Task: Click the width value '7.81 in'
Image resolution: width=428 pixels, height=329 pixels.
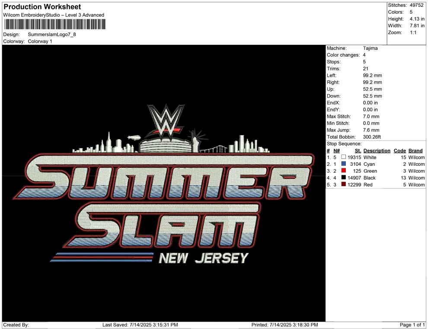Action: 417,25
